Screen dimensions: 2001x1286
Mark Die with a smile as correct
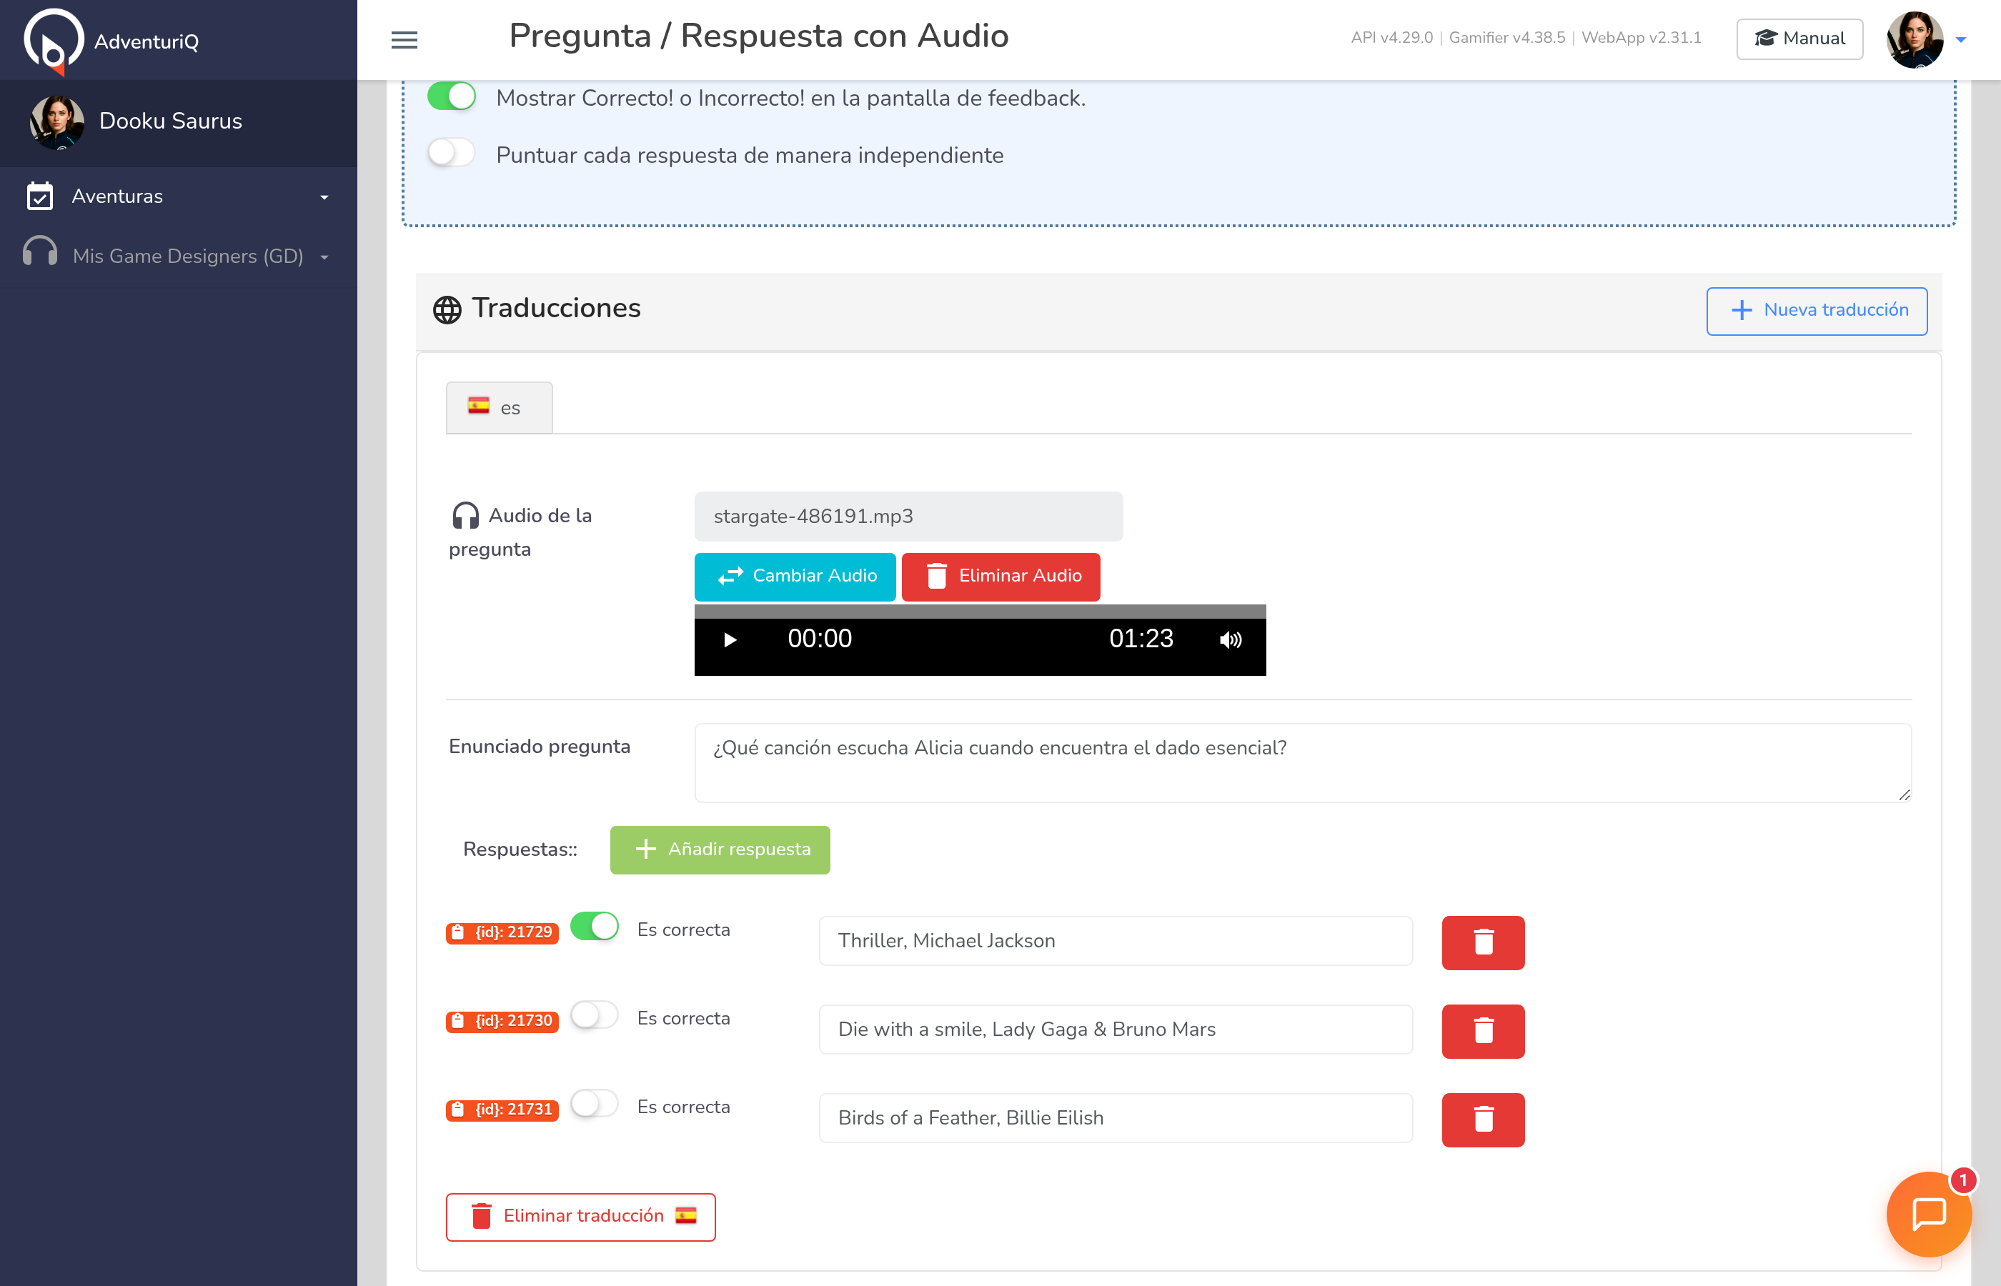coord(595,1015)
